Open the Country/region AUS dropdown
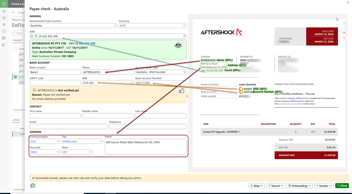The image size is (352, 194). 58,141
